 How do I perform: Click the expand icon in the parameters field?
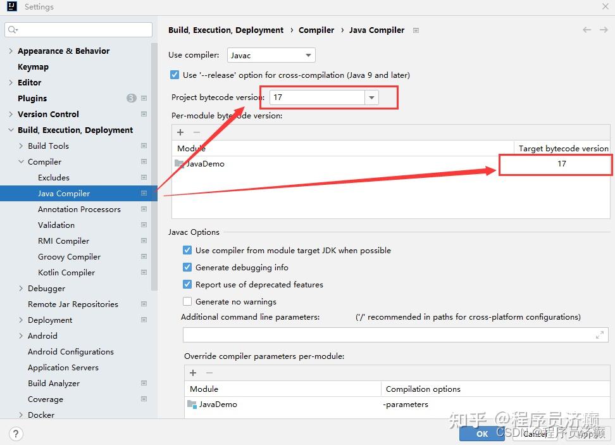pyautogui.click(x=599, y=335)
